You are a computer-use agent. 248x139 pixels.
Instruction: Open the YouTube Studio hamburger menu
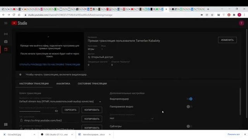[6, 23]
